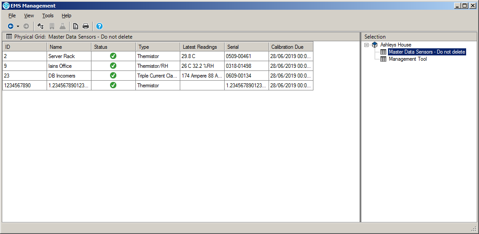Click the ID cell with value 23
This screenshot has width=479, height=234.
coord(25,76)
